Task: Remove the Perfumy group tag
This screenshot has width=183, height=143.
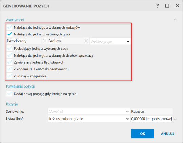Action: click(x=86, y=41)
